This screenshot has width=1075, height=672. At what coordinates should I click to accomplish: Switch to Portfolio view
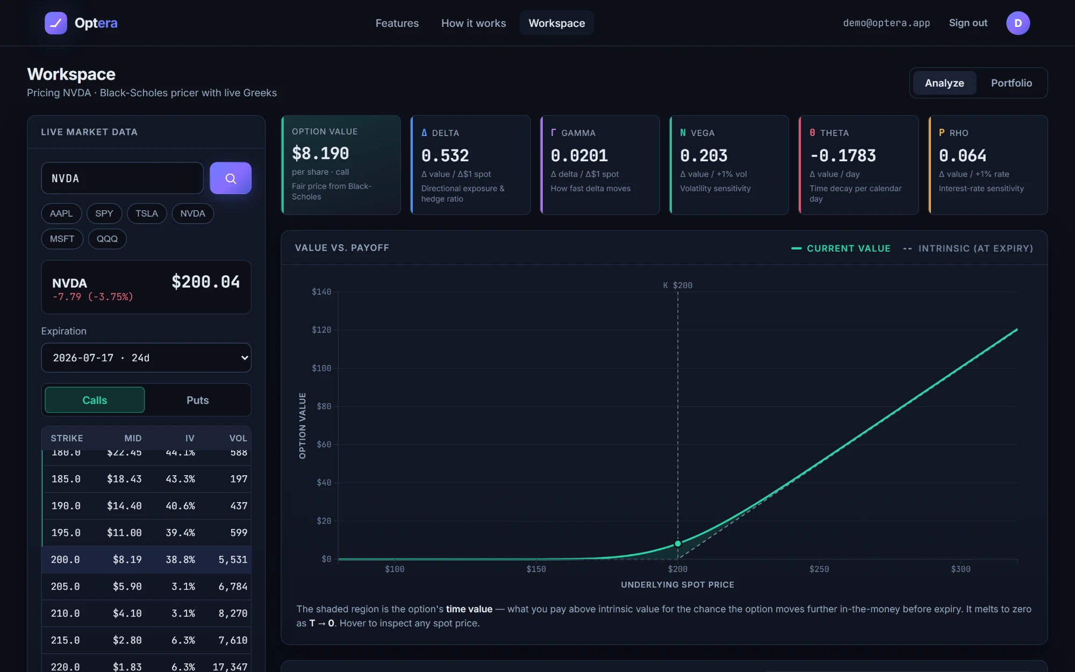click(x=1012, y=83)
